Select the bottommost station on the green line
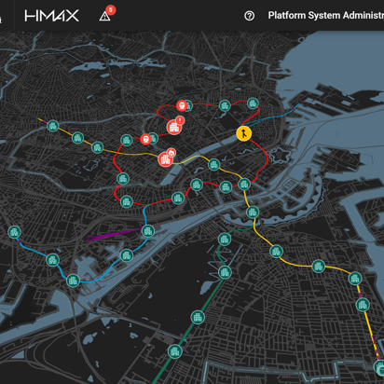The width and height of the screenshot is (384, 384). [175, 351]
